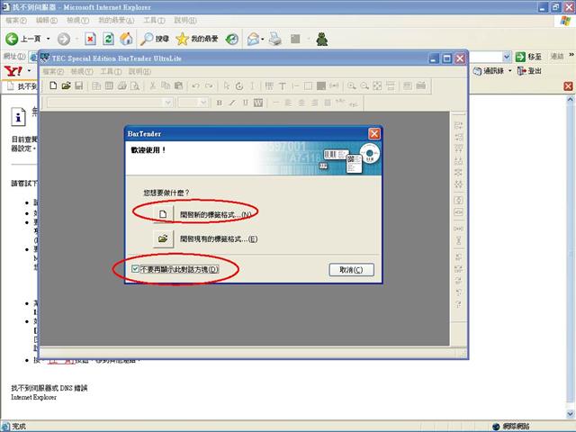Image resolution: width=576 pixels, height=432 pixels.
Task: Click the Cut scissors icon in BarTender toolbar
Action: coord(153,85)
